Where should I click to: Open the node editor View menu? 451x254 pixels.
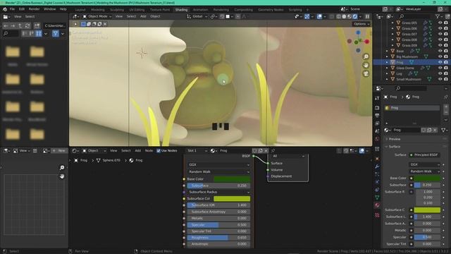113,150
